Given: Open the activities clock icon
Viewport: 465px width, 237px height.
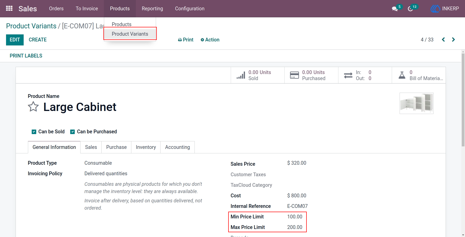Looking at the screenshot, I should pyautogui.click(x=410, y=9).
